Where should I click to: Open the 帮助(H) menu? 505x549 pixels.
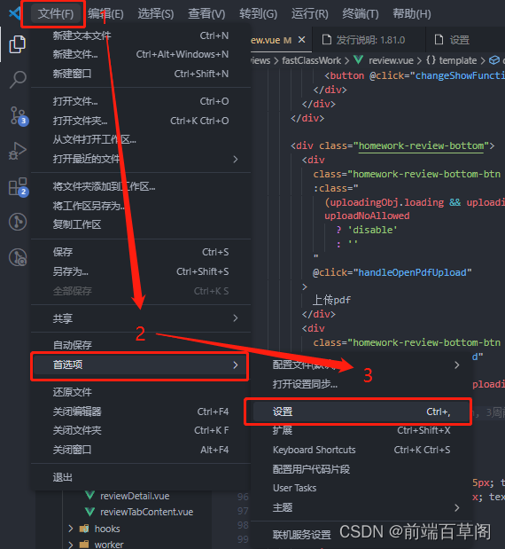(x=412, y=14)
